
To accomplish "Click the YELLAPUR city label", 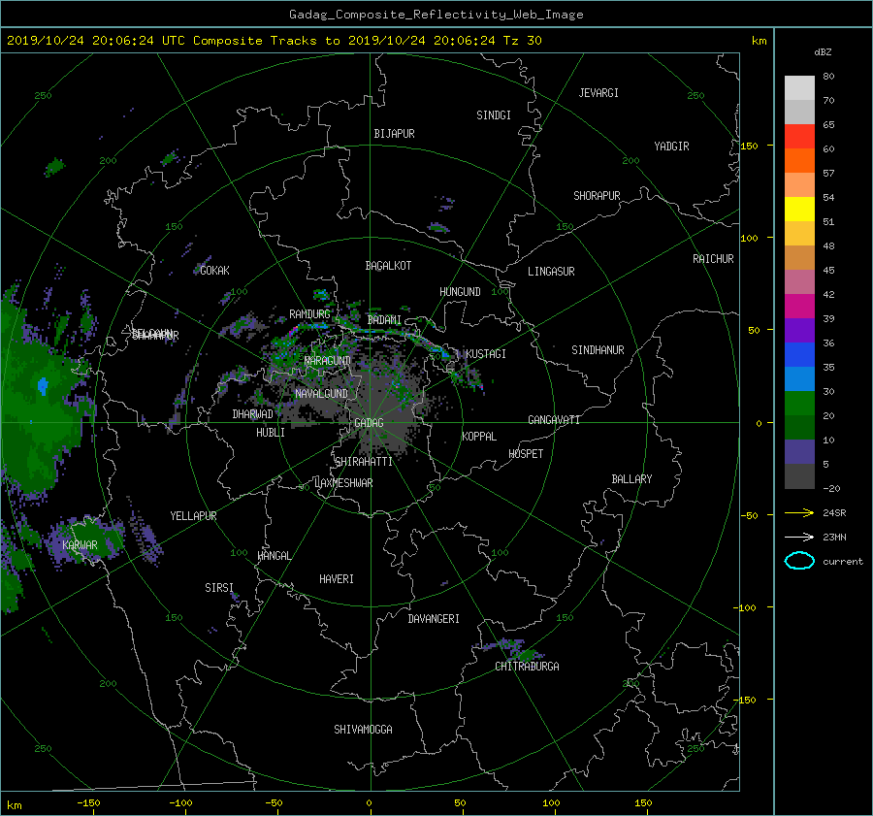I will point(193,516).
